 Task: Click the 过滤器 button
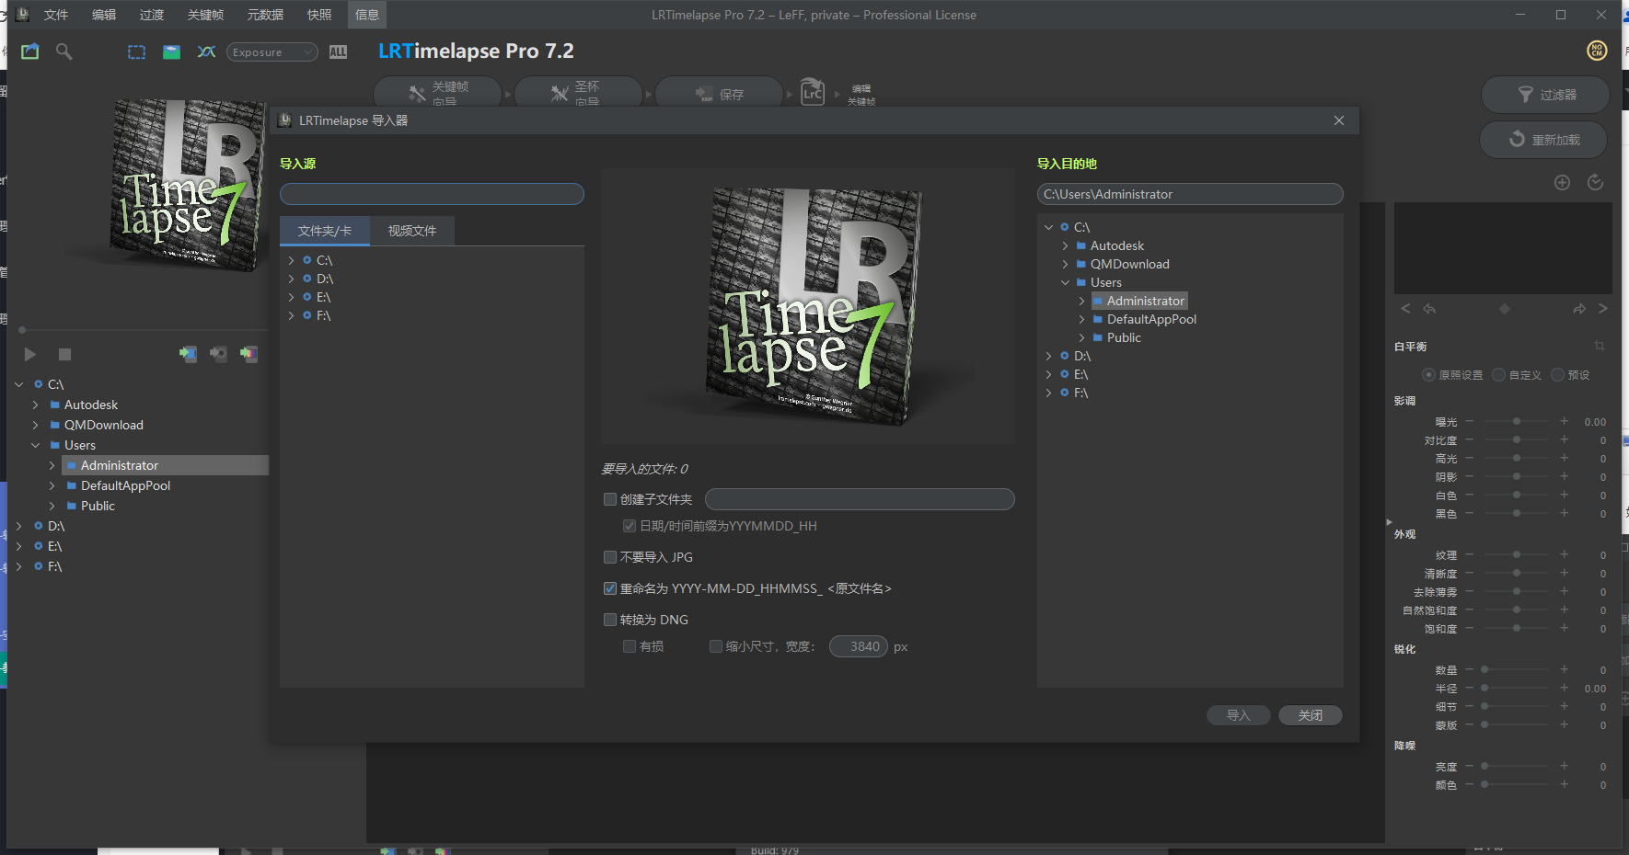coord(1546,95)
